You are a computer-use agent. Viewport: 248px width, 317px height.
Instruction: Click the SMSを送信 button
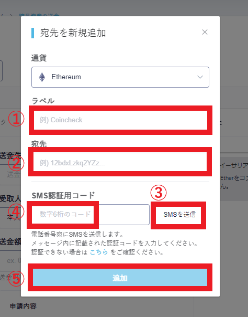click(x=178, y=215)
